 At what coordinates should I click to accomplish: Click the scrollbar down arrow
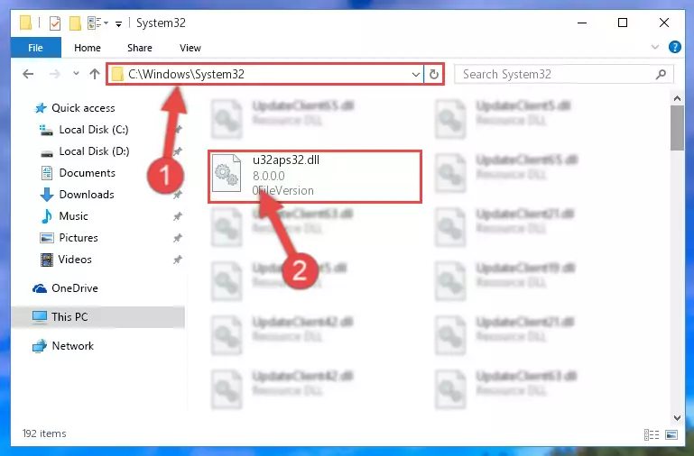[677, 417]
